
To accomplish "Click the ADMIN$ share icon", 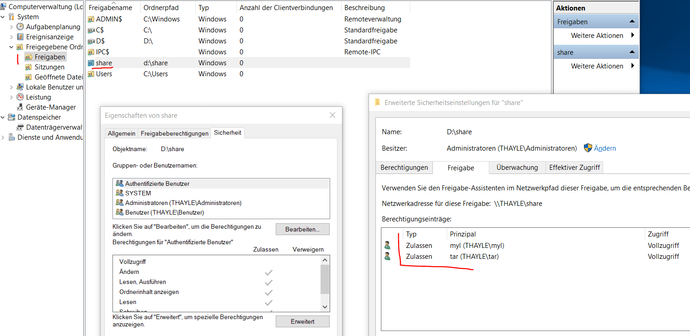I will (91, 19).
